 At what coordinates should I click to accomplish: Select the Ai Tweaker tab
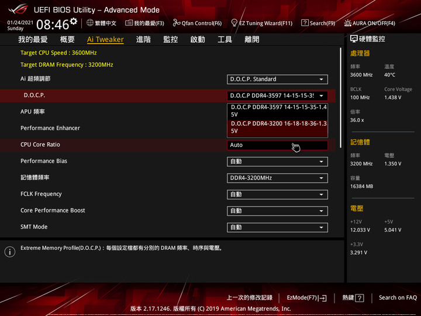105,40
